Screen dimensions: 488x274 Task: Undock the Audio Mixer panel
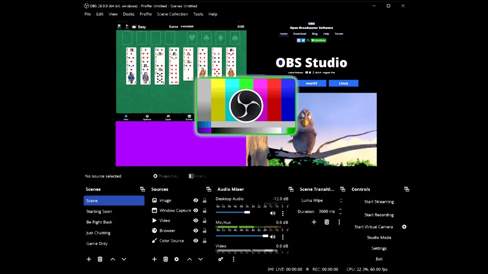pyautogui.click(x=291, y=189)
